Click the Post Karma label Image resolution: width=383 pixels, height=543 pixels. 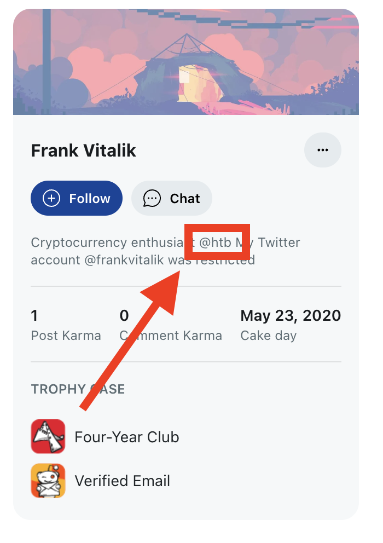[x=66, y=336]
